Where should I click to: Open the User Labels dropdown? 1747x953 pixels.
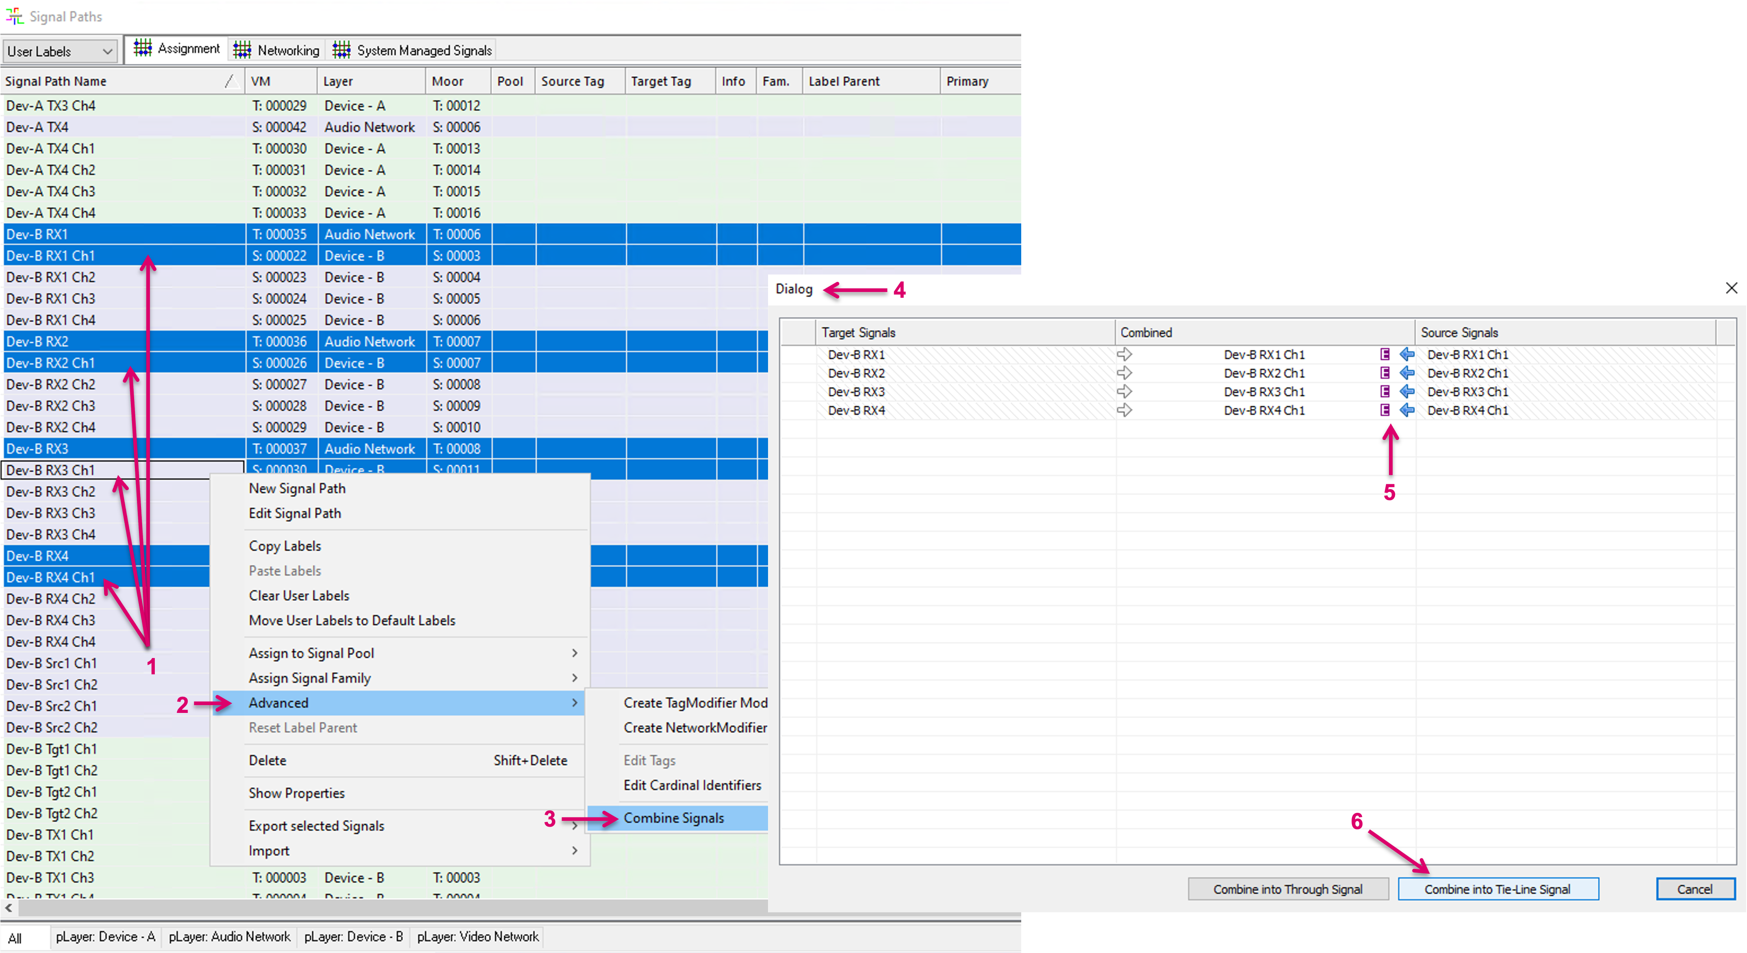60,52
